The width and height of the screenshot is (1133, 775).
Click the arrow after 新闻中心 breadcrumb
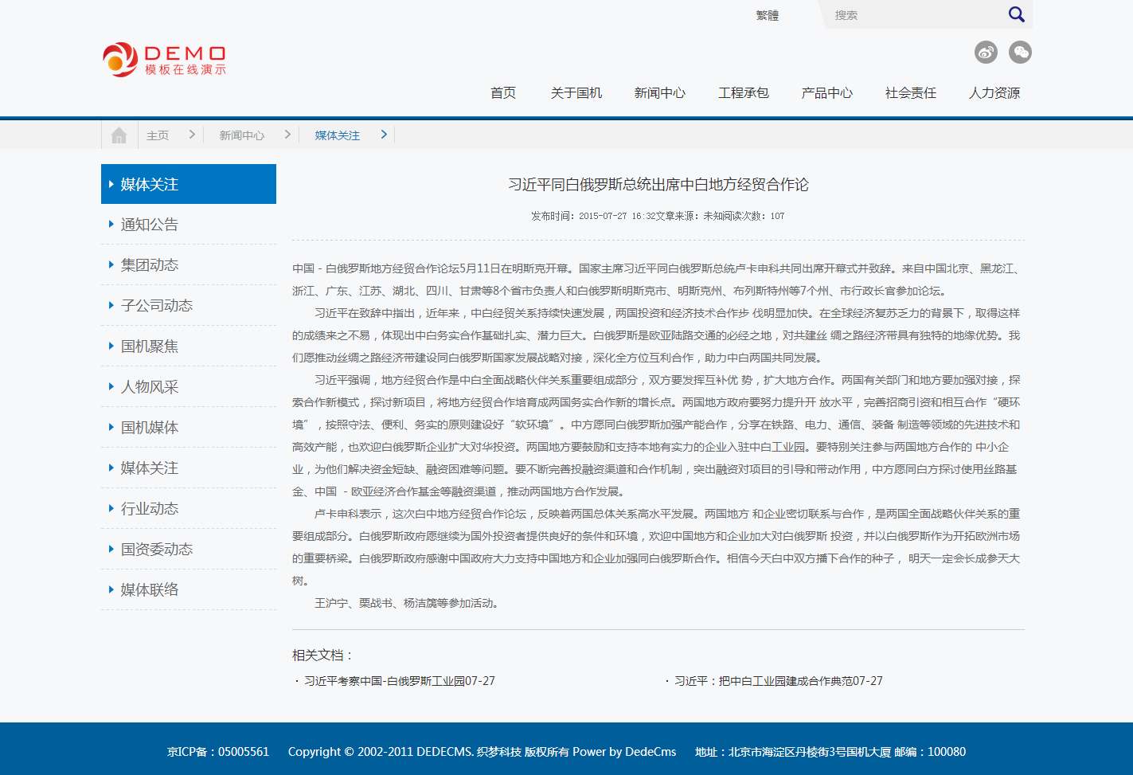point(287,135)
